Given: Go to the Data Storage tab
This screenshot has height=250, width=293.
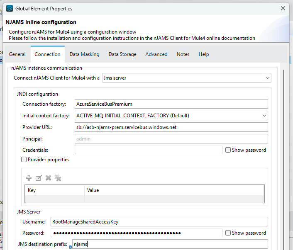Looking at the screenshot, I should click(122, 54).
